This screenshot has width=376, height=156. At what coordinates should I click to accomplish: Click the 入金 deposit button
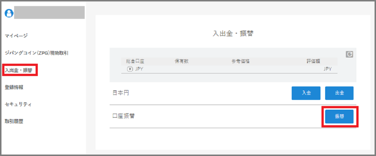pyautogui.click(x=306, y=93)
